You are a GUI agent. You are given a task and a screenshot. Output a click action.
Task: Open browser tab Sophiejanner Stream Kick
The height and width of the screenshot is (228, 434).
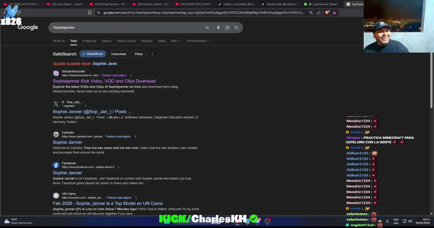coord(322,4)
